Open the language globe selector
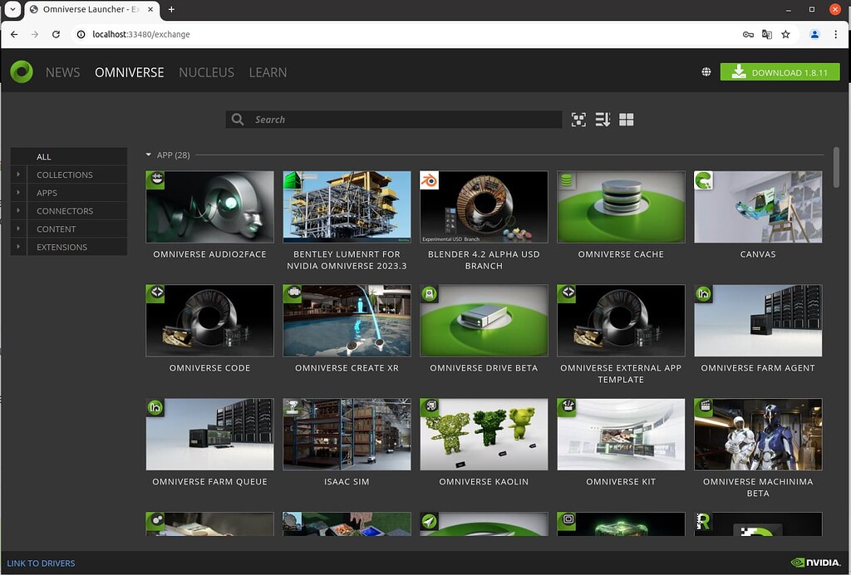This screenshot has height=575, width=851. coord(706,71)
